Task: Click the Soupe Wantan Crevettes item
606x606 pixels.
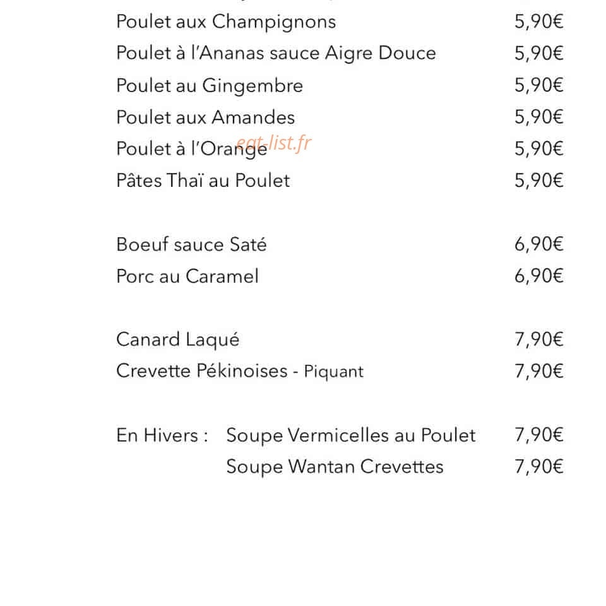Action: [335, 467]
